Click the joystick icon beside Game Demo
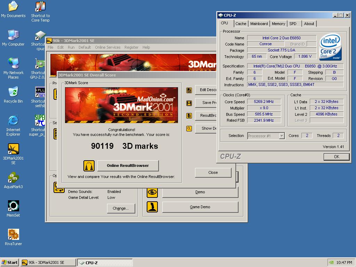This screenshot has width=356, height=267. [x=152, y=207]
